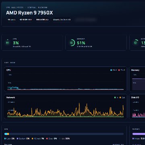Toggle the red Steal series in CPU chart legend
This screenshot has width=145, height=145.
(122, 70)
